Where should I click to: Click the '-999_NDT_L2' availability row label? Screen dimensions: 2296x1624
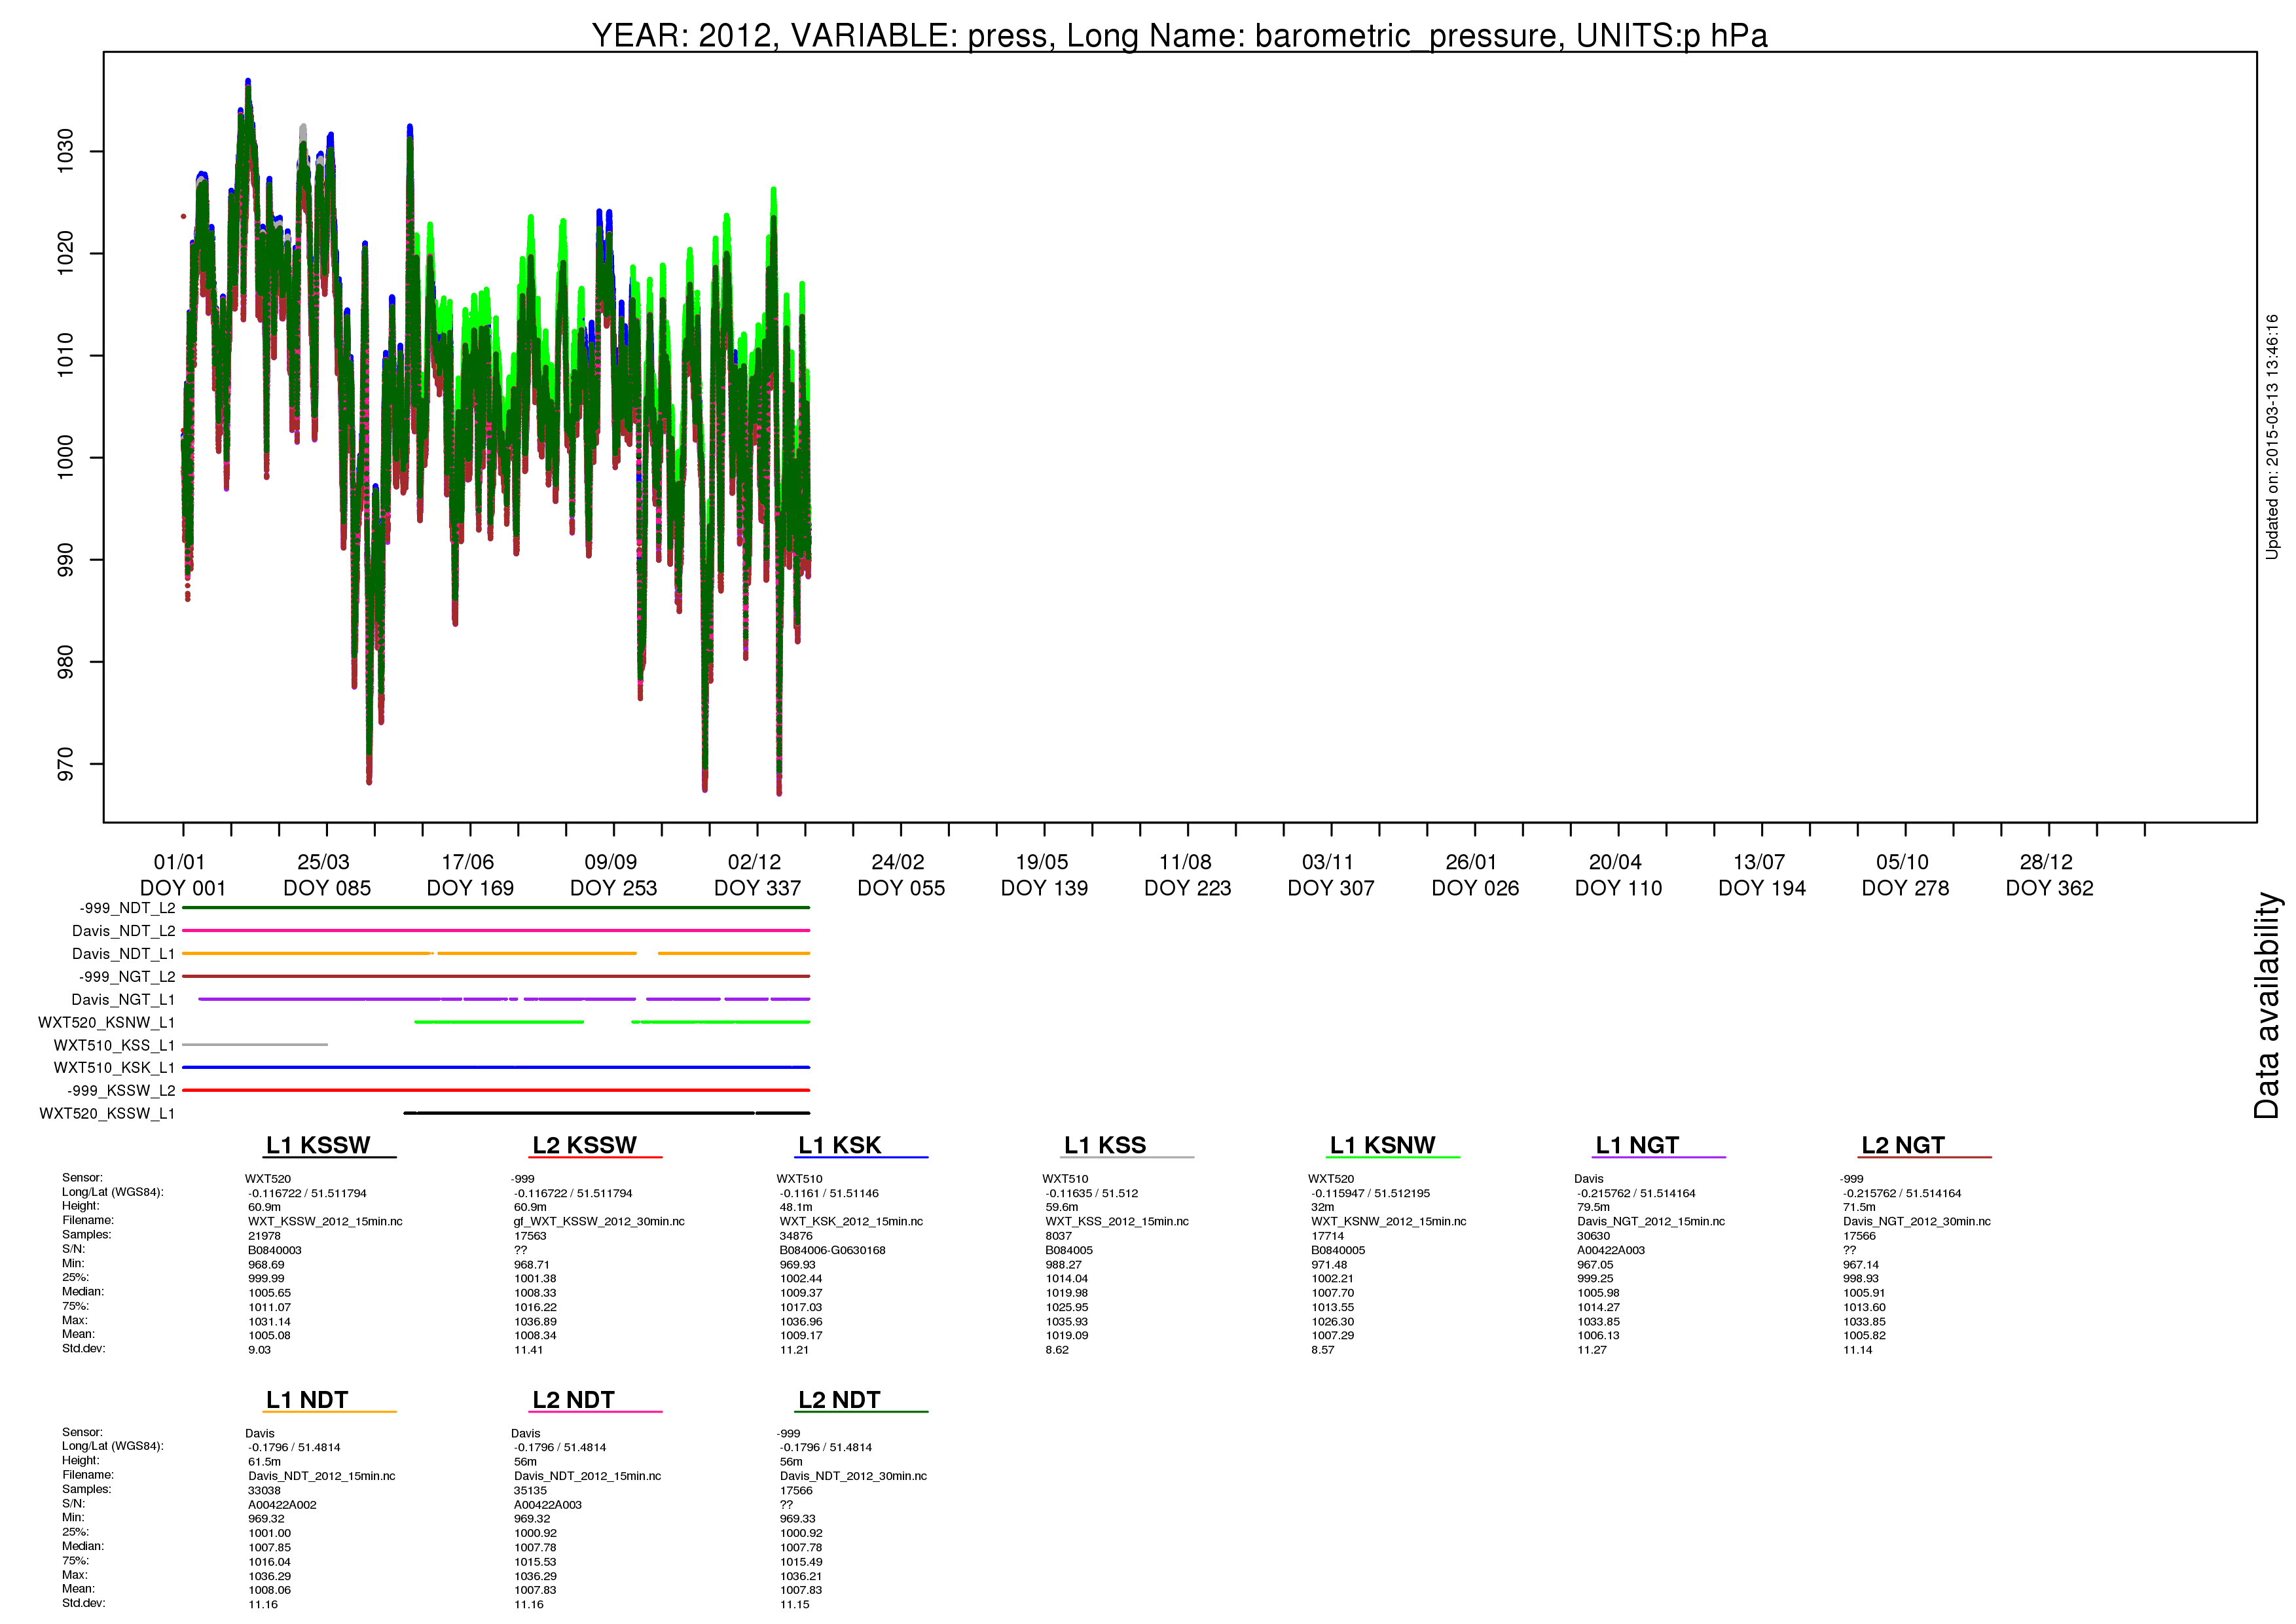tap(127, 908)
